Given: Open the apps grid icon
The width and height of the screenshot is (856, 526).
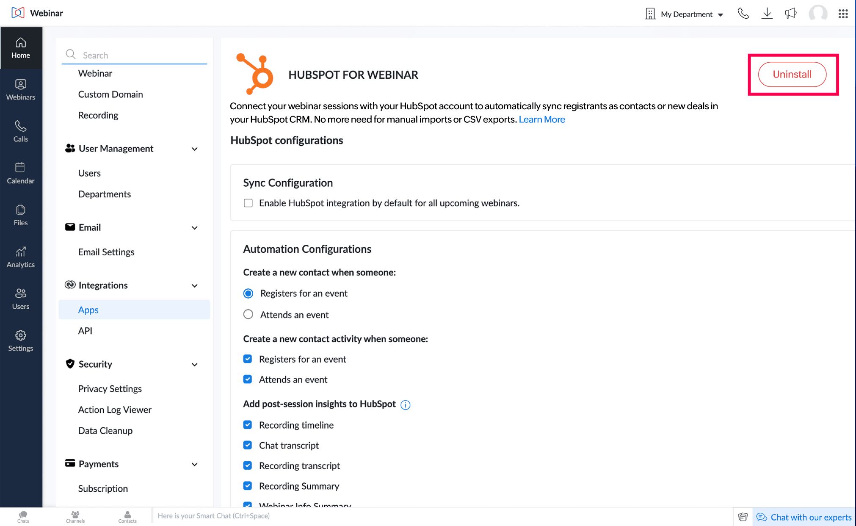Looking at the screenshot, I should [843, 14].
